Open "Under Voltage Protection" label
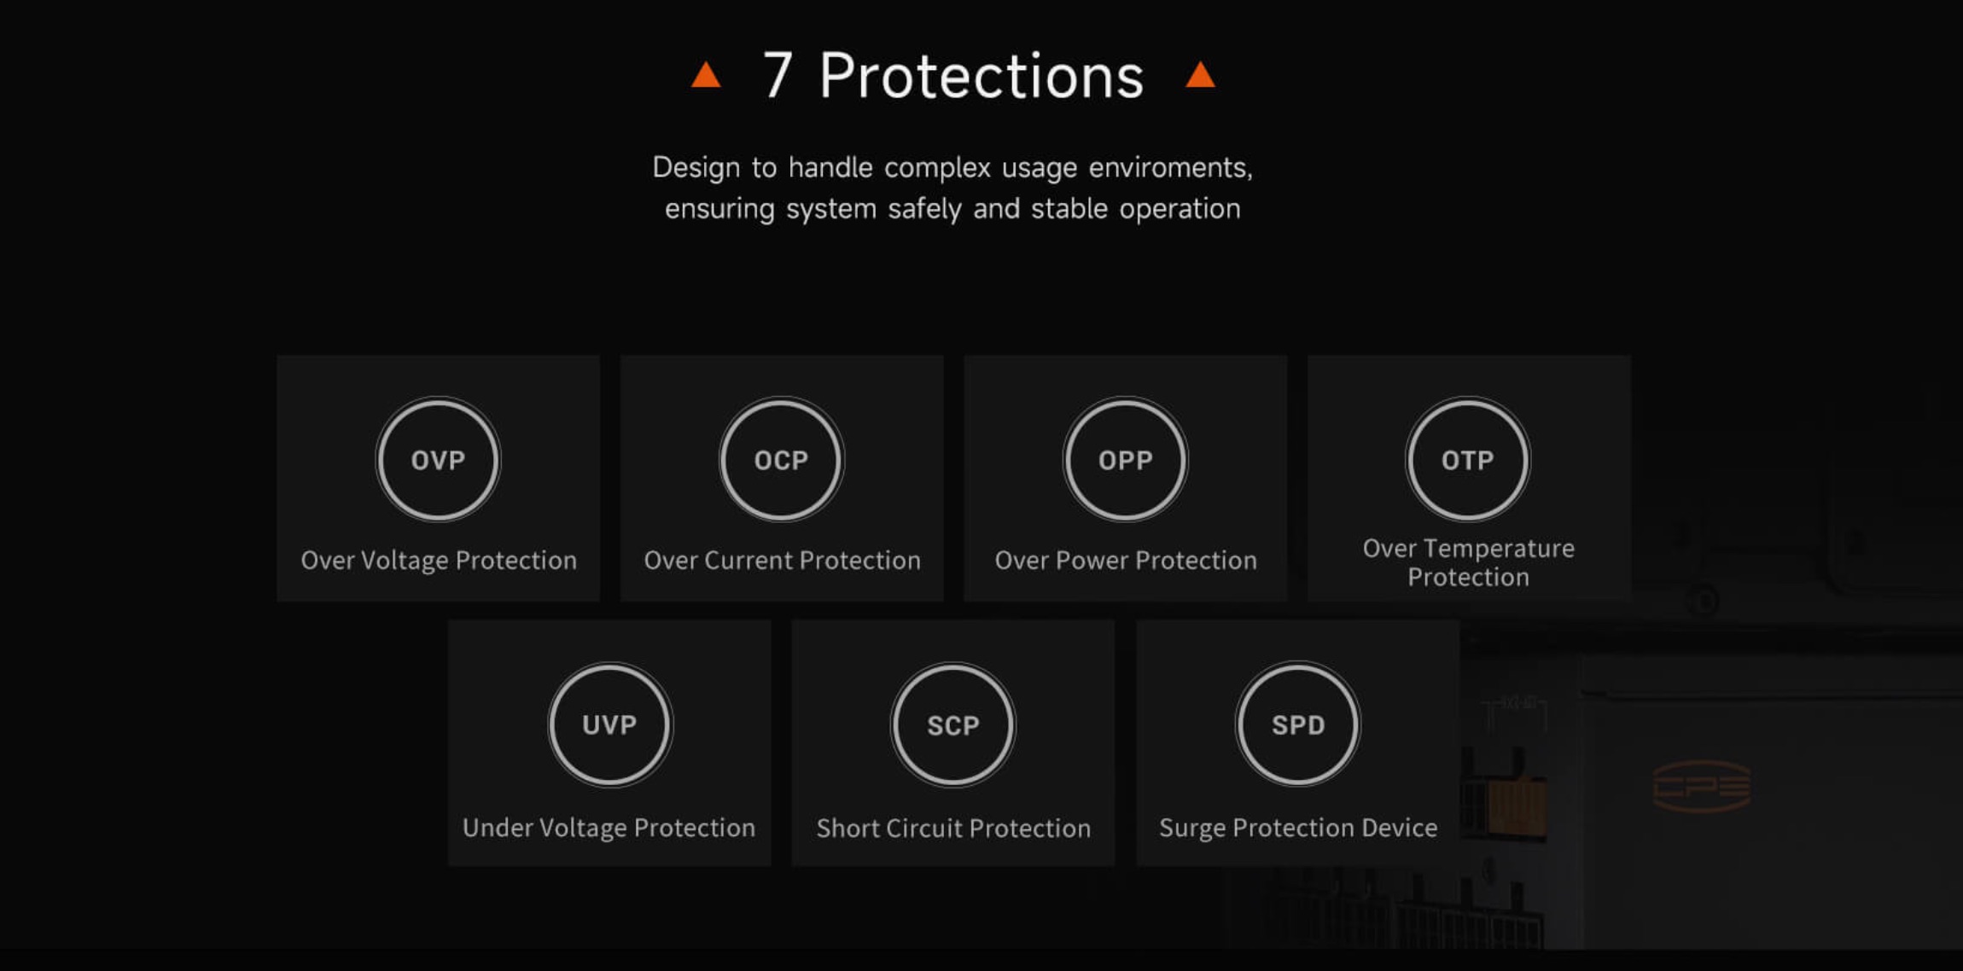 click(x=609, y=828)
